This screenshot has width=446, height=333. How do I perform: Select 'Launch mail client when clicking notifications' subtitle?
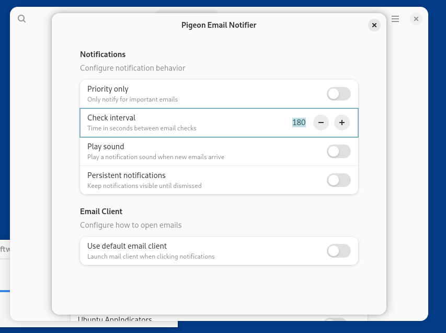click(151, 257)
